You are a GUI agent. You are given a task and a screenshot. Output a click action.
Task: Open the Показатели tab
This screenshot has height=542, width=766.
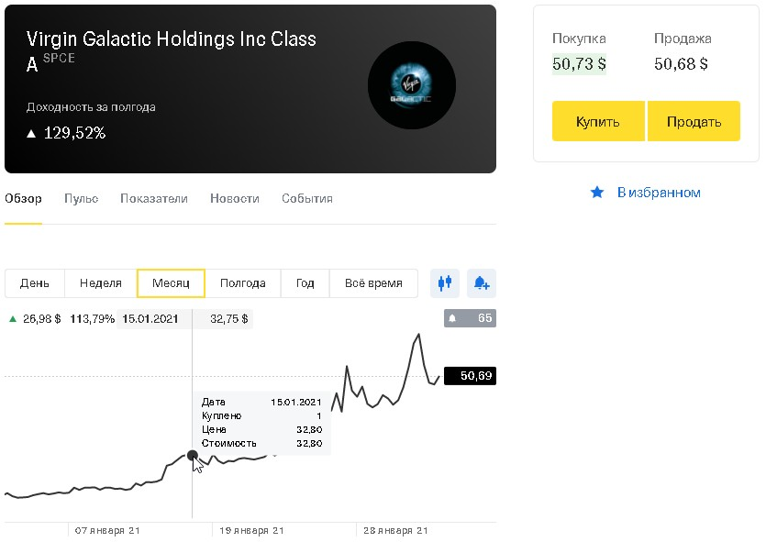(x=154, y=198)
